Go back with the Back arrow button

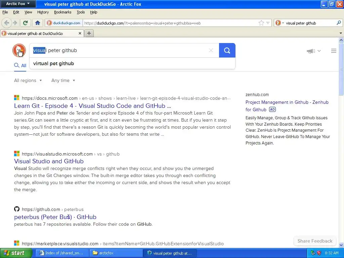pos(7,23)
